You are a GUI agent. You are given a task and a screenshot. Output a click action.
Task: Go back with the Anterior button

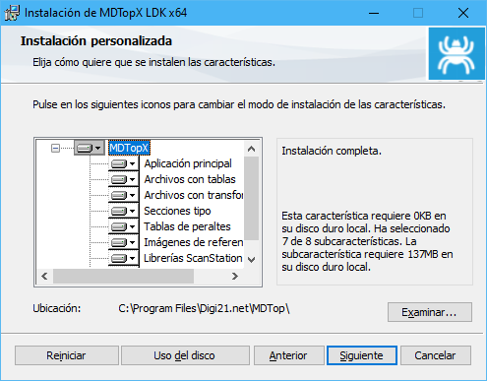pyautogui.click(x=289, y=355)
